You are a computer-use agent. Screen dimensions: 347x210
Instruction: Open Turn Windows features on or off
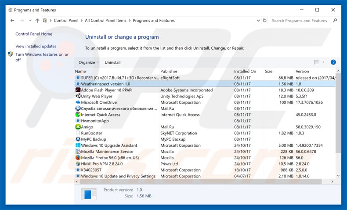(42, 57)
